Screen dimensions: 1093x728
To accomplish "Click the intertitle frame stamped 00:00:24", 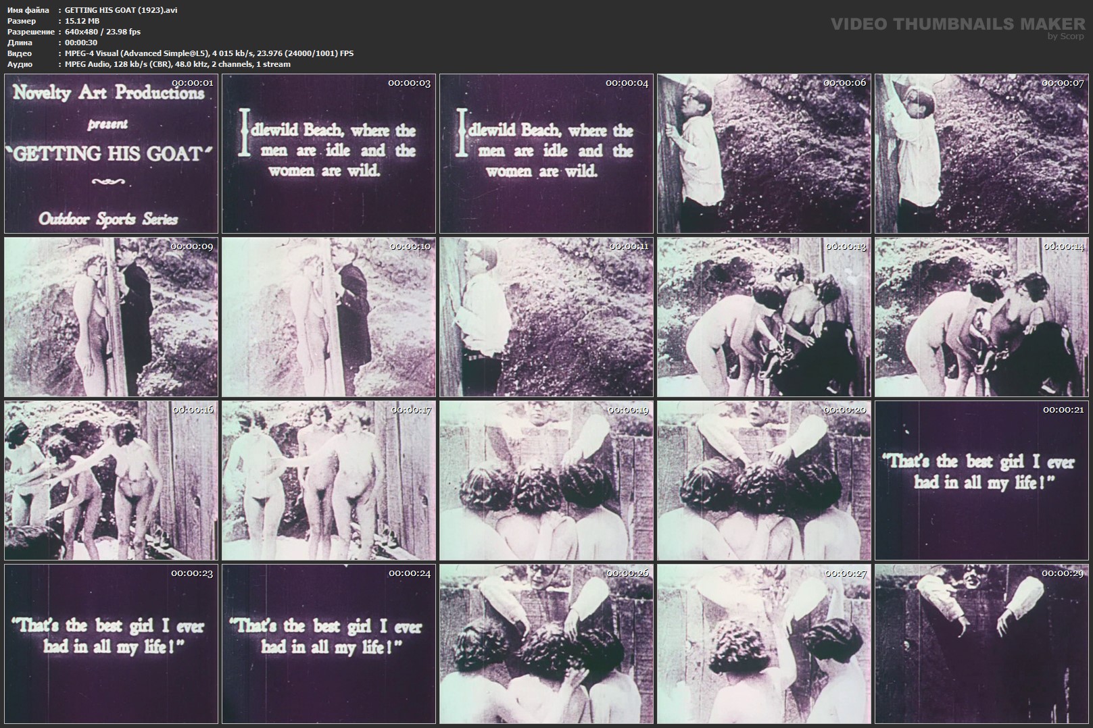I will point(329,644).
